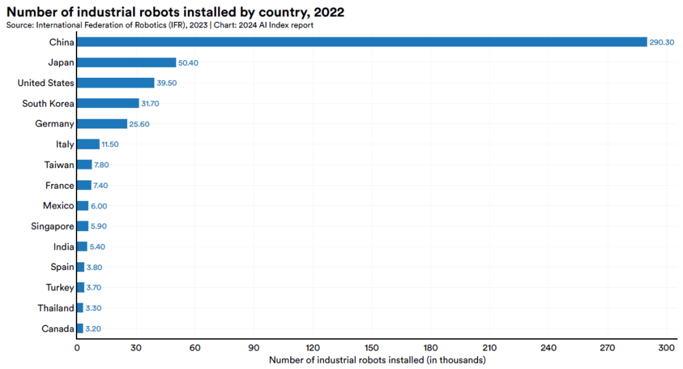Click the United States bar
The width and height of the screenshot is (683, 369).
tap(115, 83)
